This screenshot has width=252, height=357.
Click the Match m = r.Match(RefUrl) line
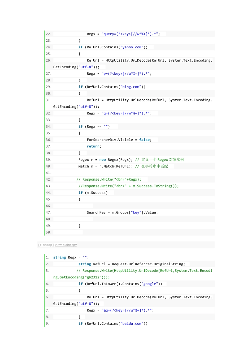click(105, 166)
